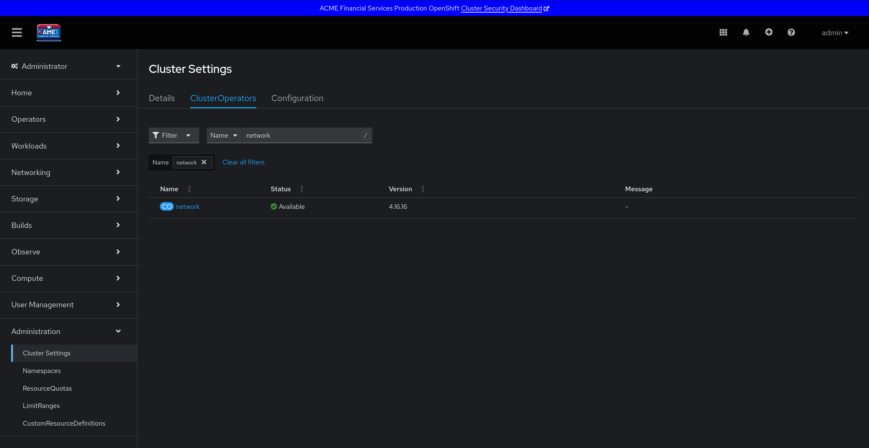Sort table by Version column
The width and height of the screenshot is (869, 448).
point(400,189)
